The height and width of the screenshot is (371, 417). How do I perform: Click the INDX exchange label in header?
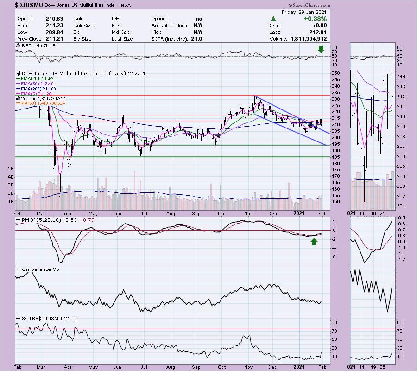(x=125, y=5)
